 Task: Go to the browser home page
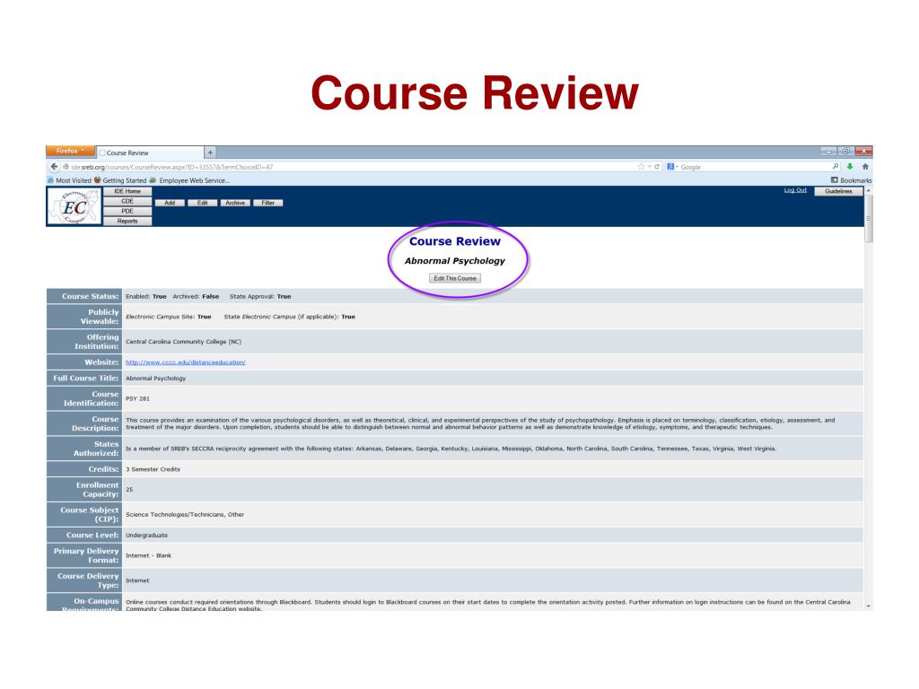coord(865,167)
